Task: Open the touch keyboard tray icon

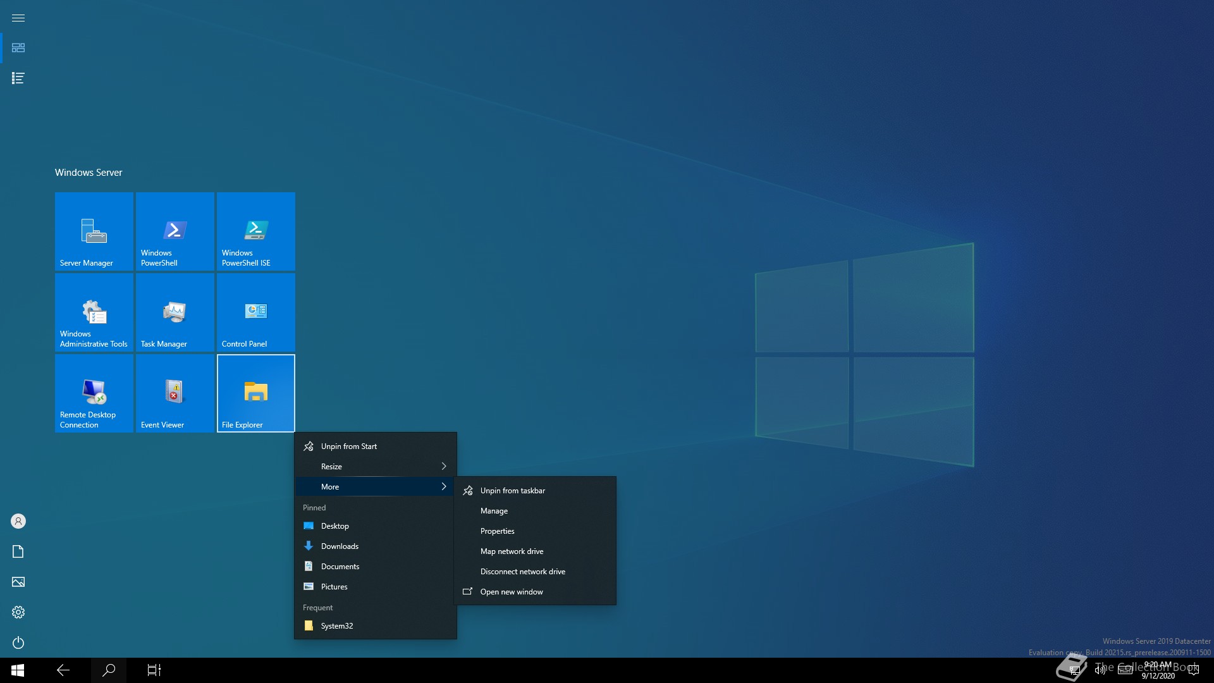Action: coord(1125,670)
